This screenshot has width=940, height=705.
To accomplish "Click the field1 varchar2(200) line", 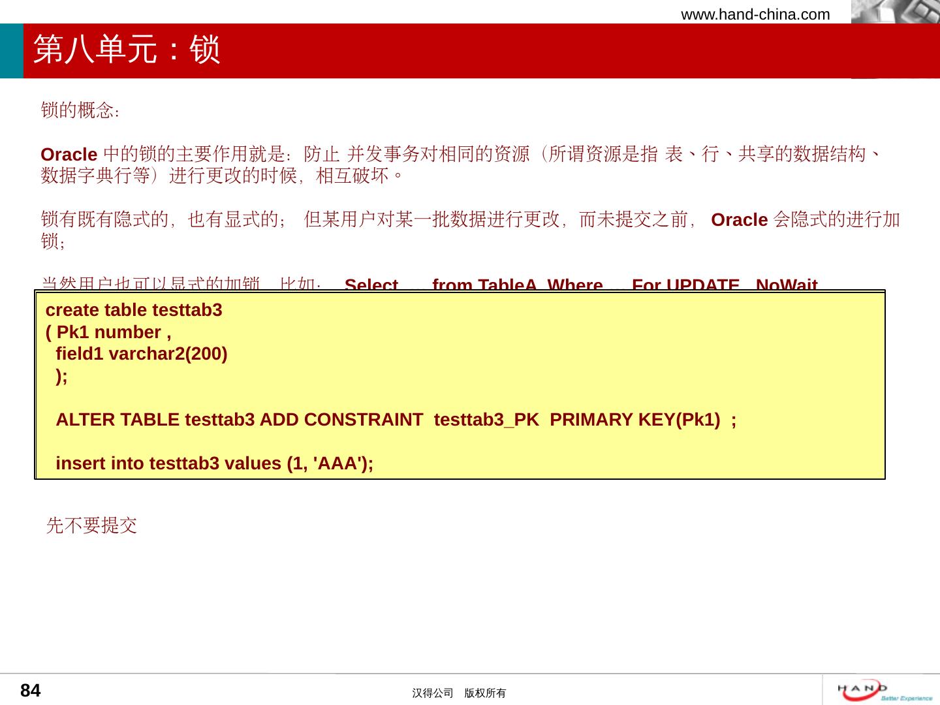I will [142, 354].
